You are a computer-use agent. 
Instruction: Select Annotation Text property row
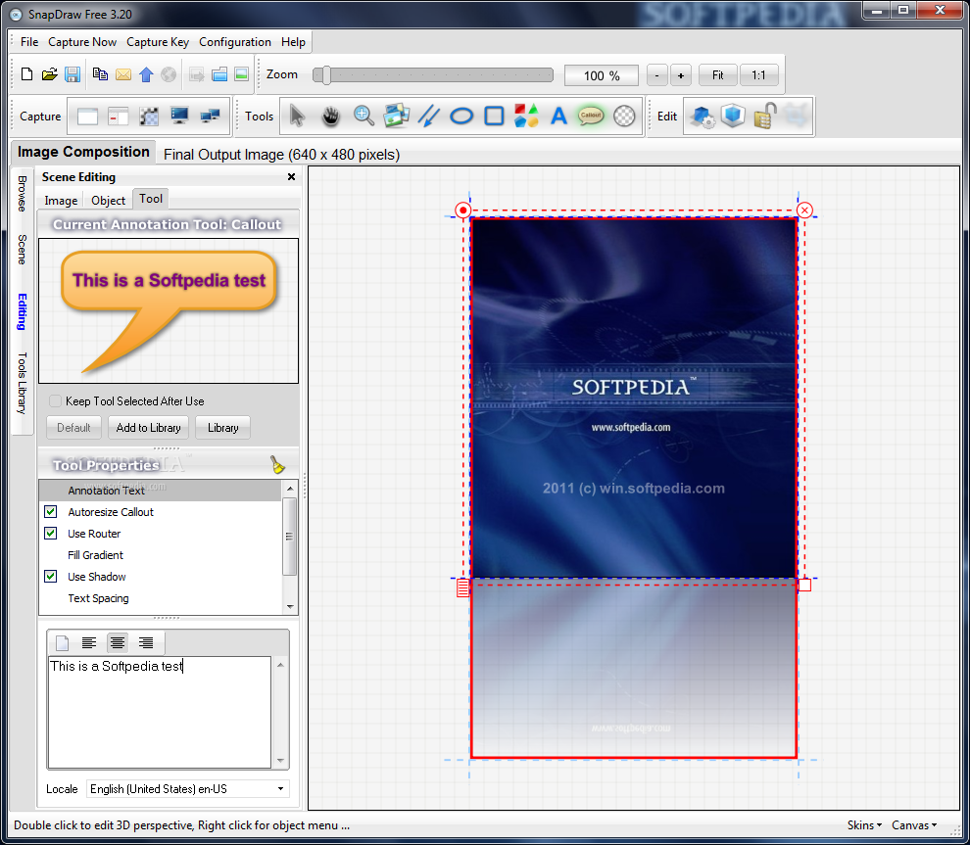point(161,491)
